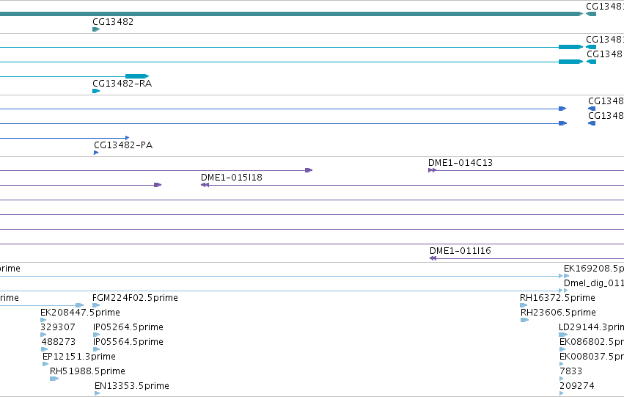This screenshot has height=397, width=624.
Task: Click the long teal gene bar at top
Action: 291,14
